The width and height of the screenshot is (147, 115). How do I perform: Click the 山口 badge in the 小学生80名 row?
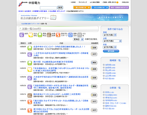point(94,54)
